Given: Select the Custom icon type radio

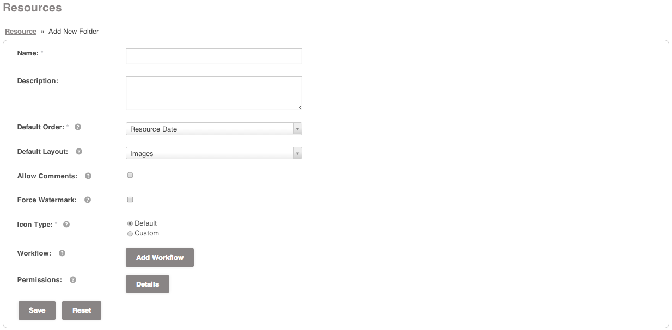Looking at the screenshot, I should 130,234.
